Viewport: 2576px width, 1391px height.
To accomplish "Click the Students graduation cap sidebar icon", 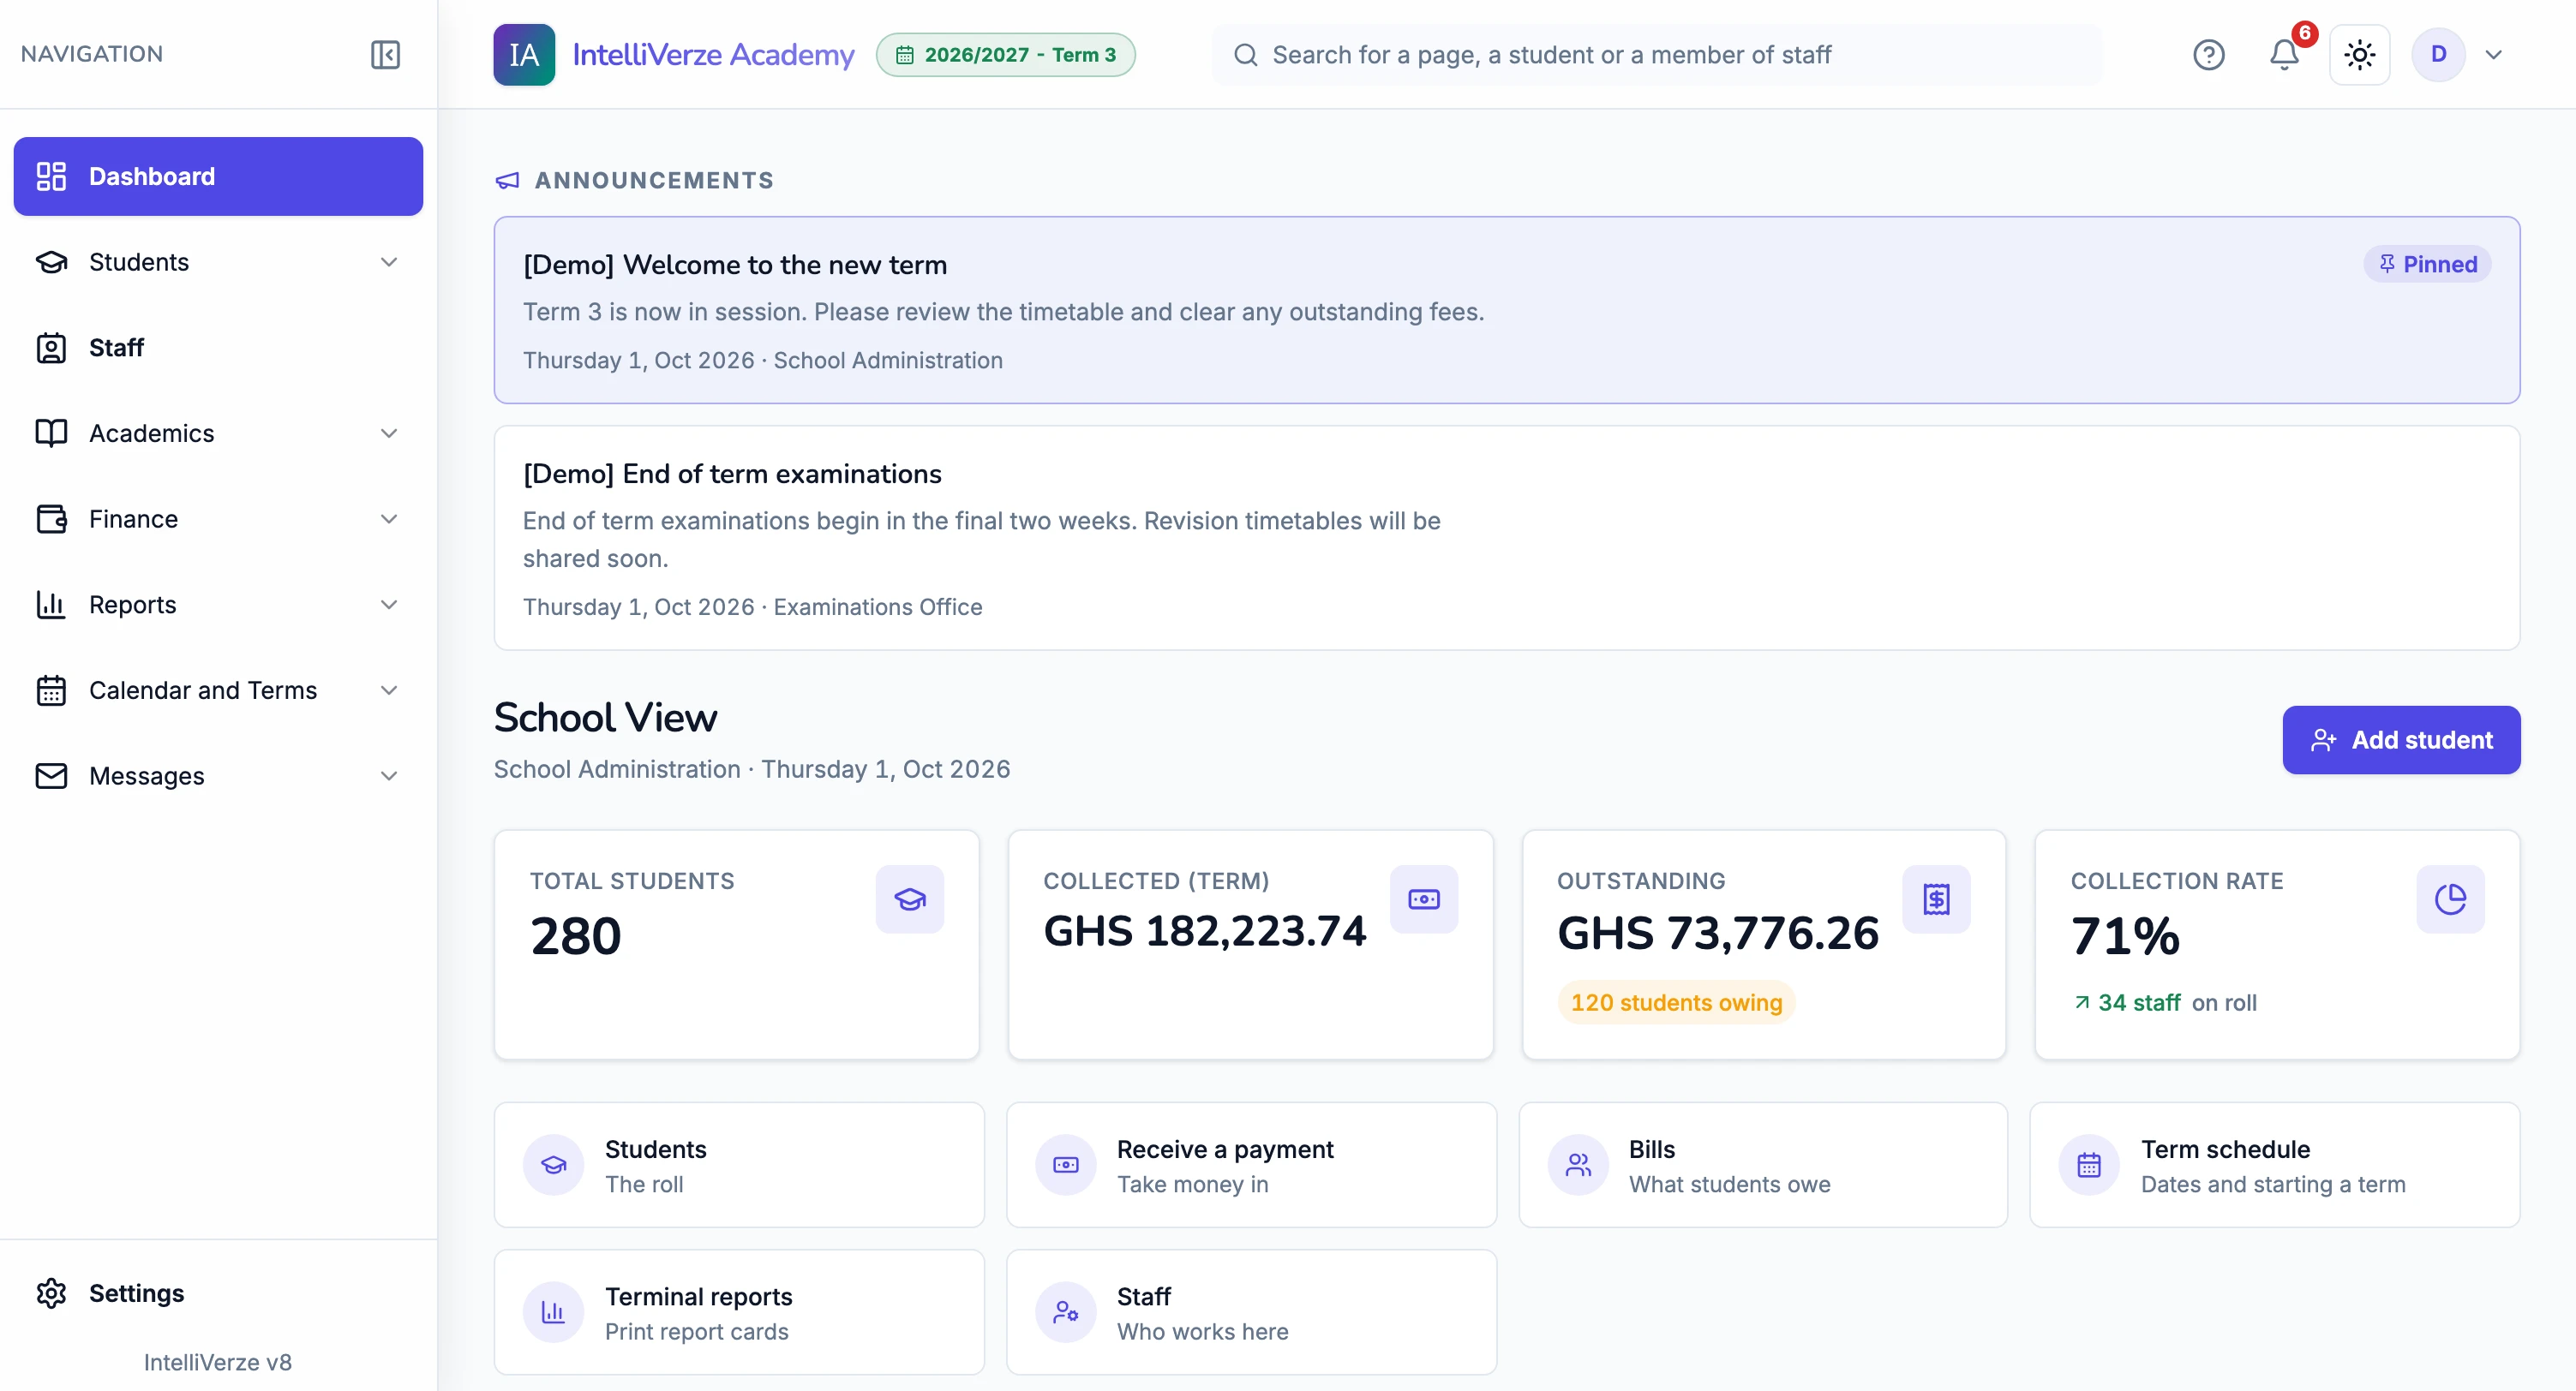I will click(51, 262).
